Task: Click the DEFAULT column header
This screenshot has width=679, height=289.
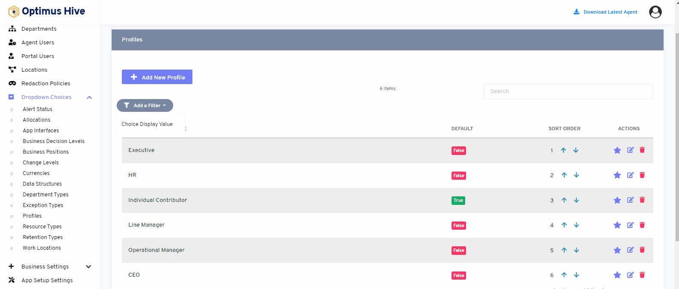Action: (x=462, y=128)
